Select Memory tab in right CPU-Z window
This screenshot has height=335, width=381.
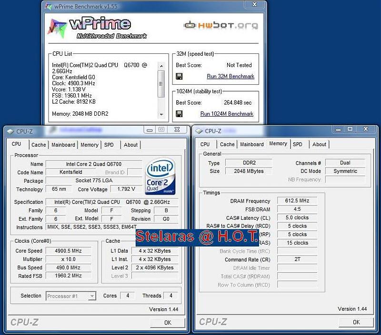[x=278, y=143]
